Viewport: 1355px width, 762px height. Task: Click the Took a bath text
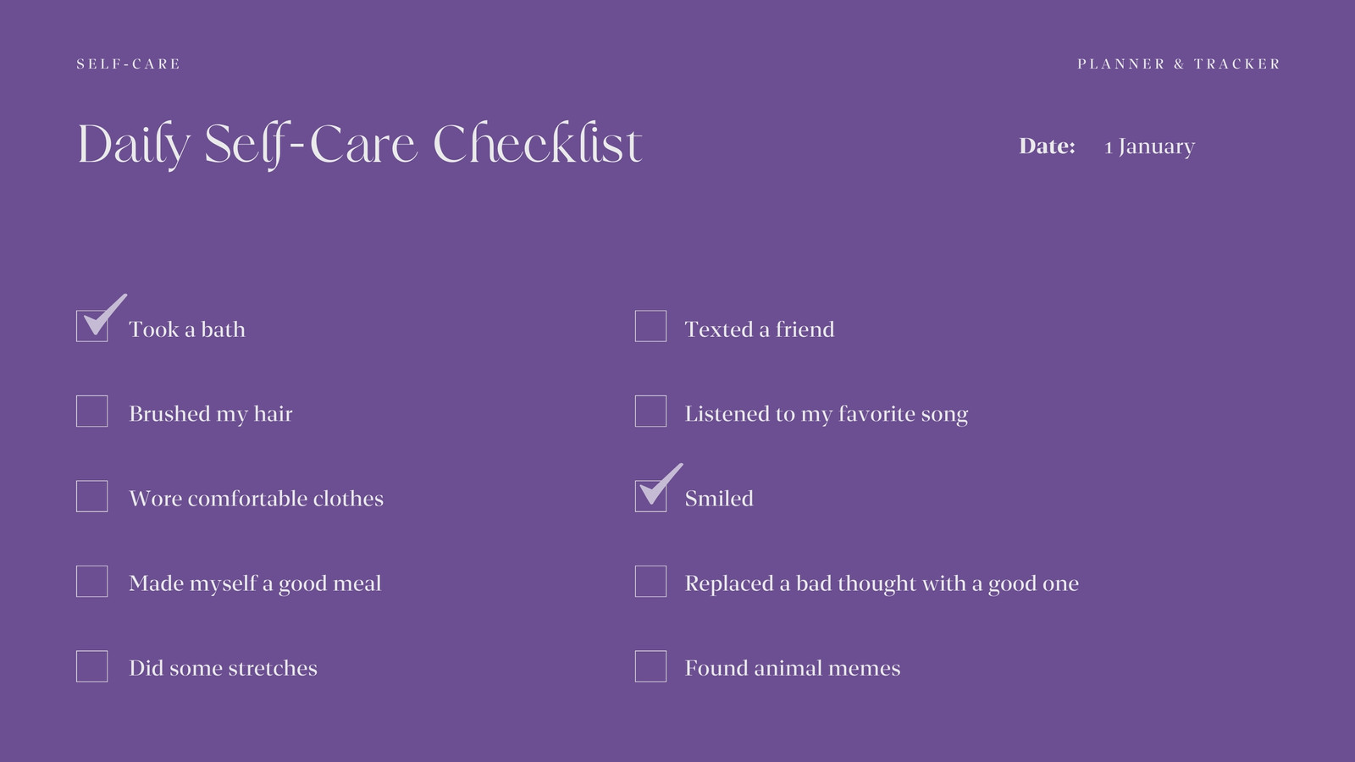tap(187, 329)
